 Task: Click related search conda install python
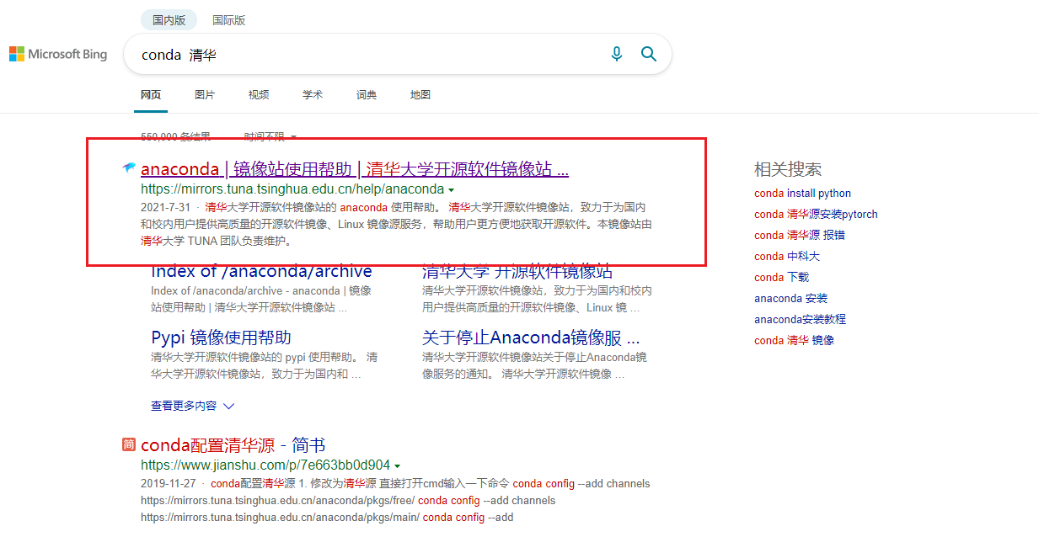point(802,194)
